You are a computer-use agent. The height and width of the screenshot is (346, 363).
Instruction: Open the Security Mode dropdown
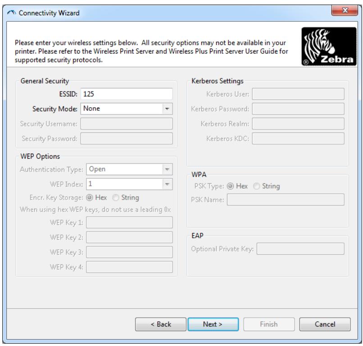pos(127,109)
